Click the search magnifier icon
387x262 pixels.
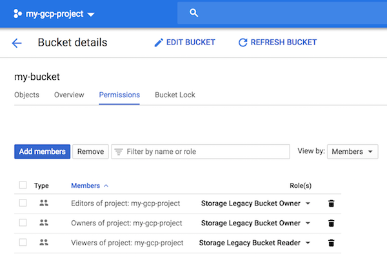click(x=193, y=13)
